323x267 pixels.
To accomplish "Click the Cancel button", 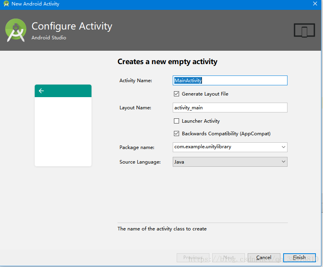I will [x=264, y=258].
